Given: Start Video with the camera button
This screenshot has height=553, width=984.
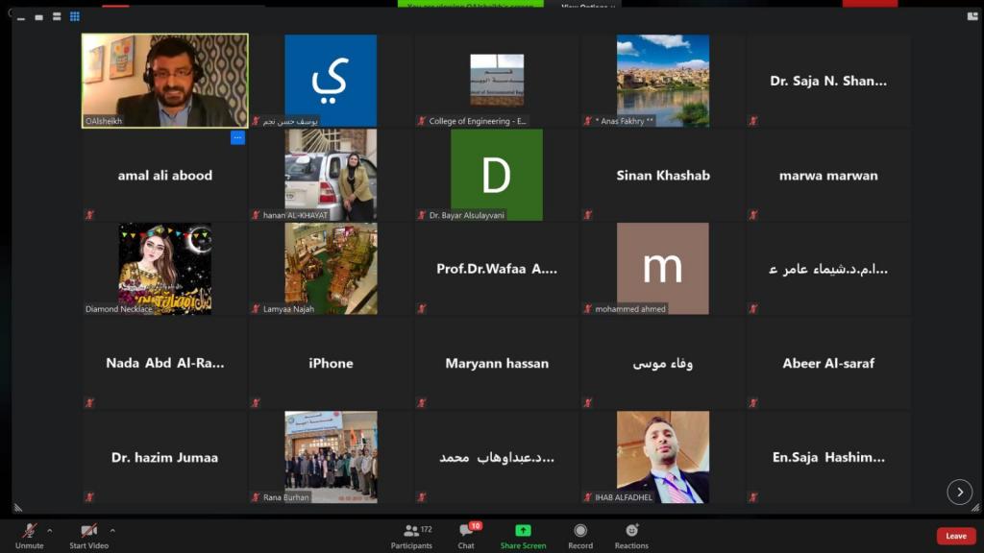Looking at the screenshot, I should 88,535.
